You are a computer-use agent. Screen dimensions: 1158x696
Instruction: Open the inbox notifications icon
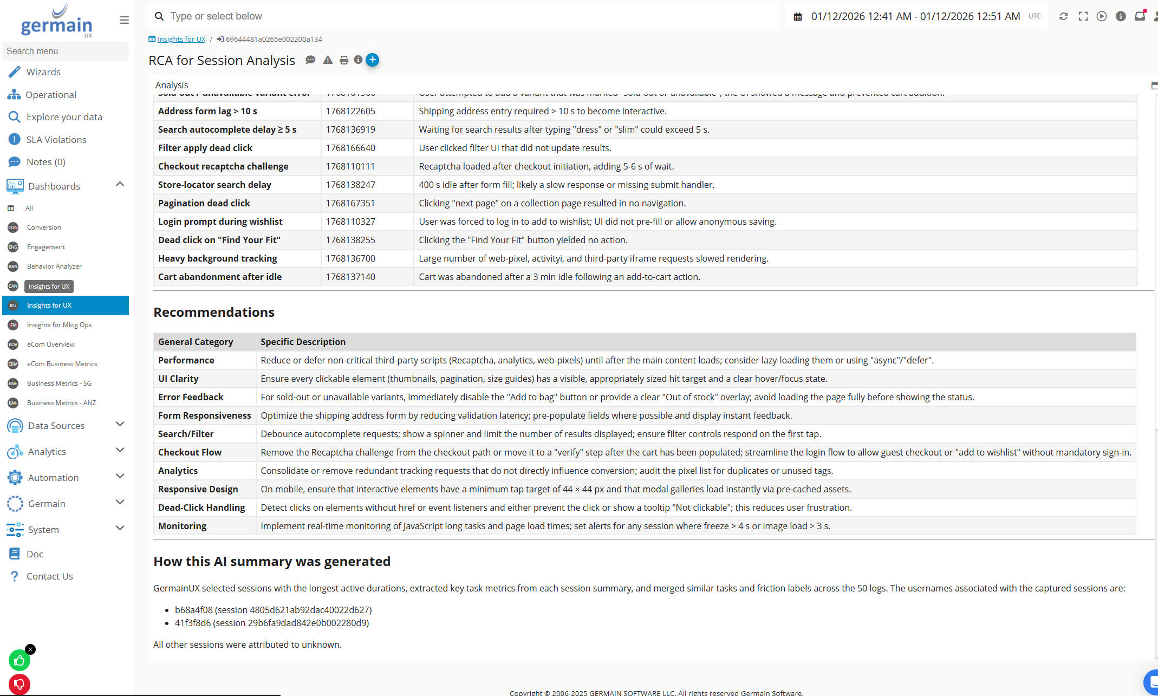(1140, 16)
